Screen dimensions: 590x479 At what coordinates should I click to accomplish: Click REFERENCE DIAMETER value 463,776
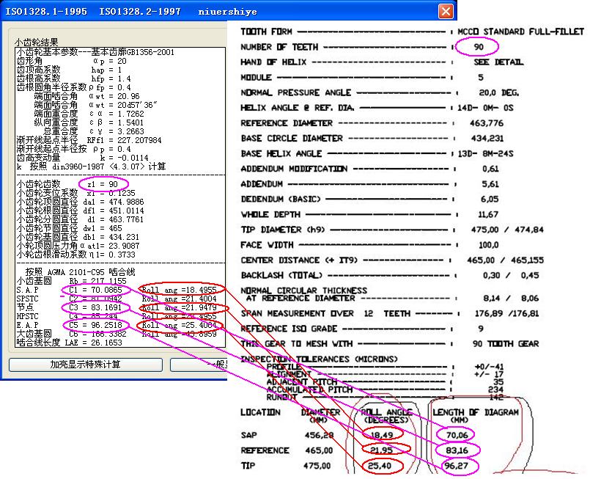(487, 123)
